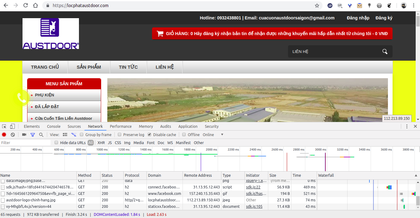The height and width of the screenshot is (218, 420).
Task: Enable Group by frame
Action: (x=82, y=135)
